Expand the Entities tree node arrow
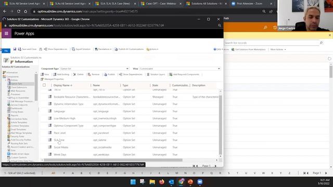The image size is (333, 187). 6,80
